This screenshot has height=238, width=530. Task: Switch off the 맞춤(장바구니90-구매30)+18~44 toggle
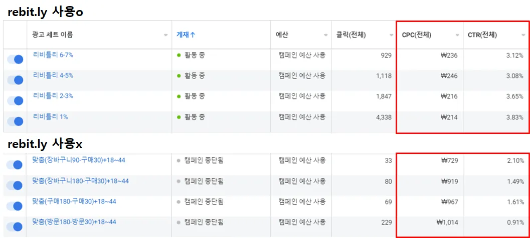click(x=15, y=164)
